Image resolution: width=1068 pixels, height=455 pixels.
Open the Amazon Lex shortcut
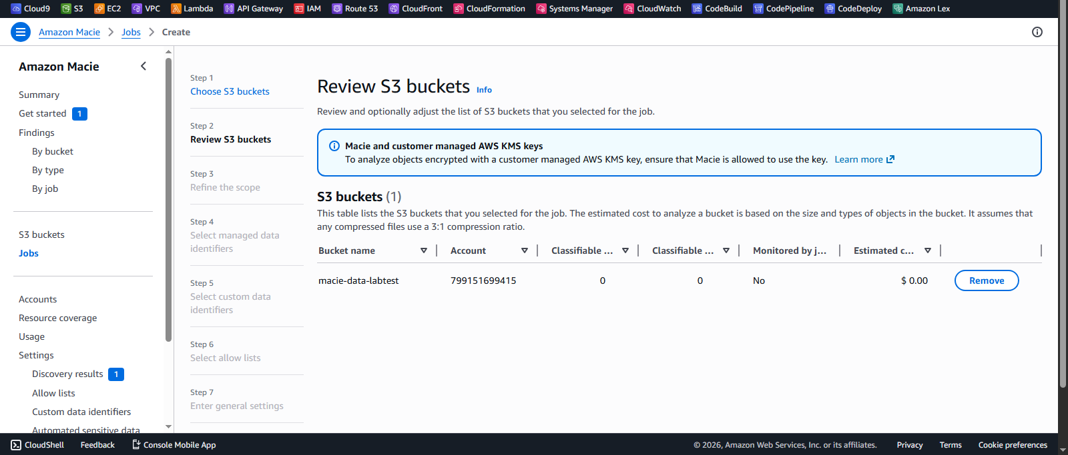pos(922,9)
